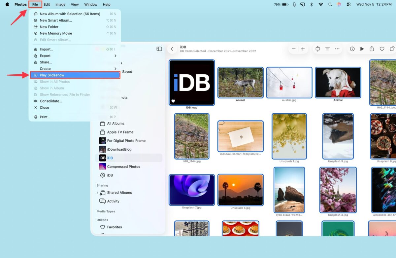
Task: Zoom out thumbnails with the minus button
Action: 294,49
